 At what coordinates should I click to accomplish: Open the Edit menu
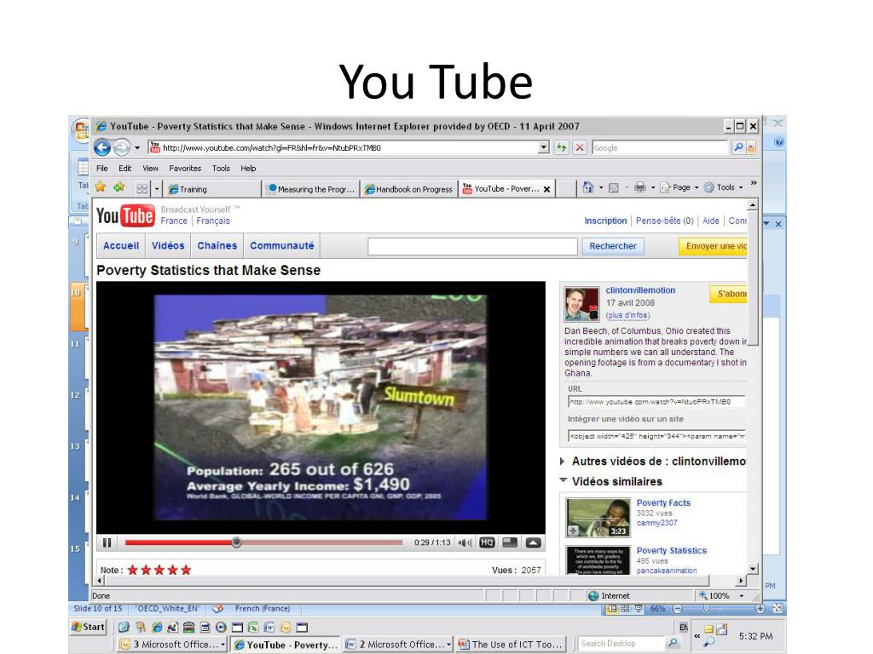(x=124, y=168)
